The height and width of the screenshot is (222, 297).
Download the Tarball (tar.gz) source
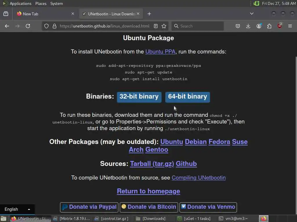coord(152,164)
